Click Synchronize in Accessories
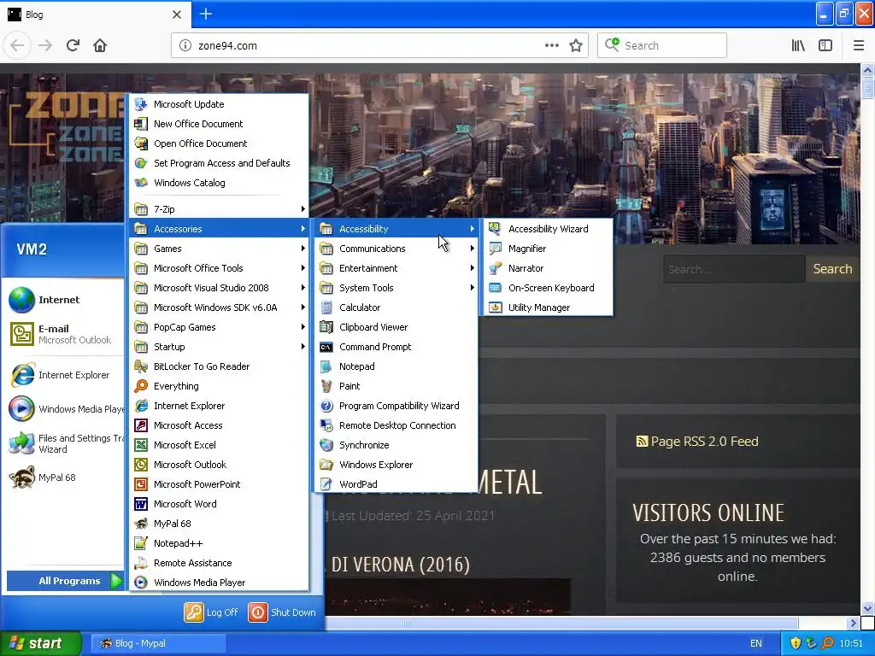The height and width of the screenshot is (656, 875). tap(396, 445)
